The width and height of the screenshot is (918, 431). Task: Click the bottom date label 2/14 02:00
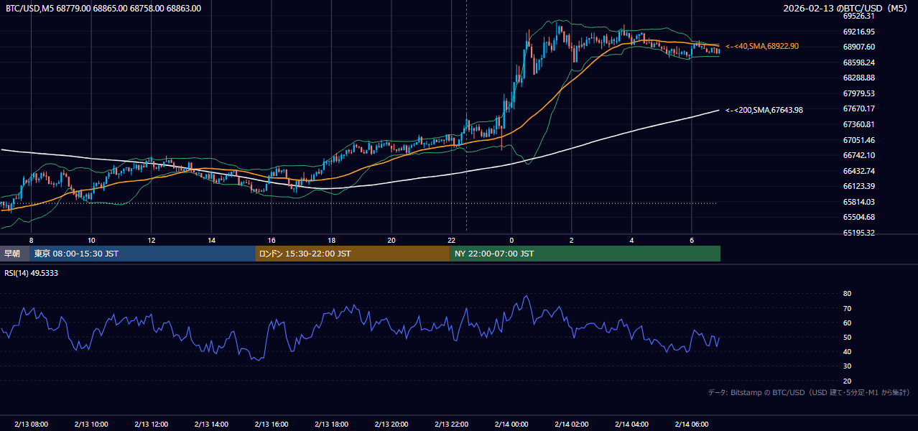(x=571, y=424)
